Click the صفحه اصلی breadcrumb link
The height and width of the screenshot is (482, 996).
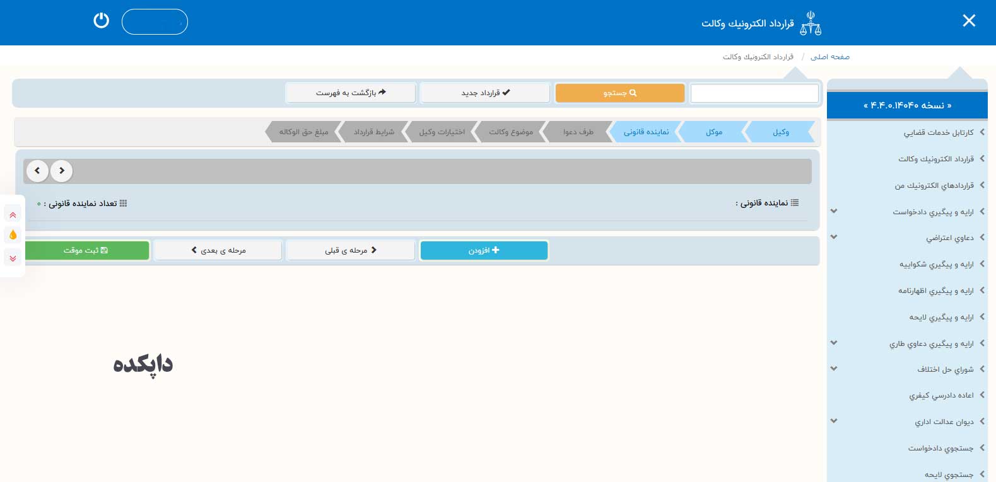pyautogui.click(x=829, y=57)
